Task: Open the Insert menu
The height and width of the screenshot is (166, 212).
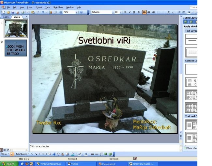Action: pos(30,7)
